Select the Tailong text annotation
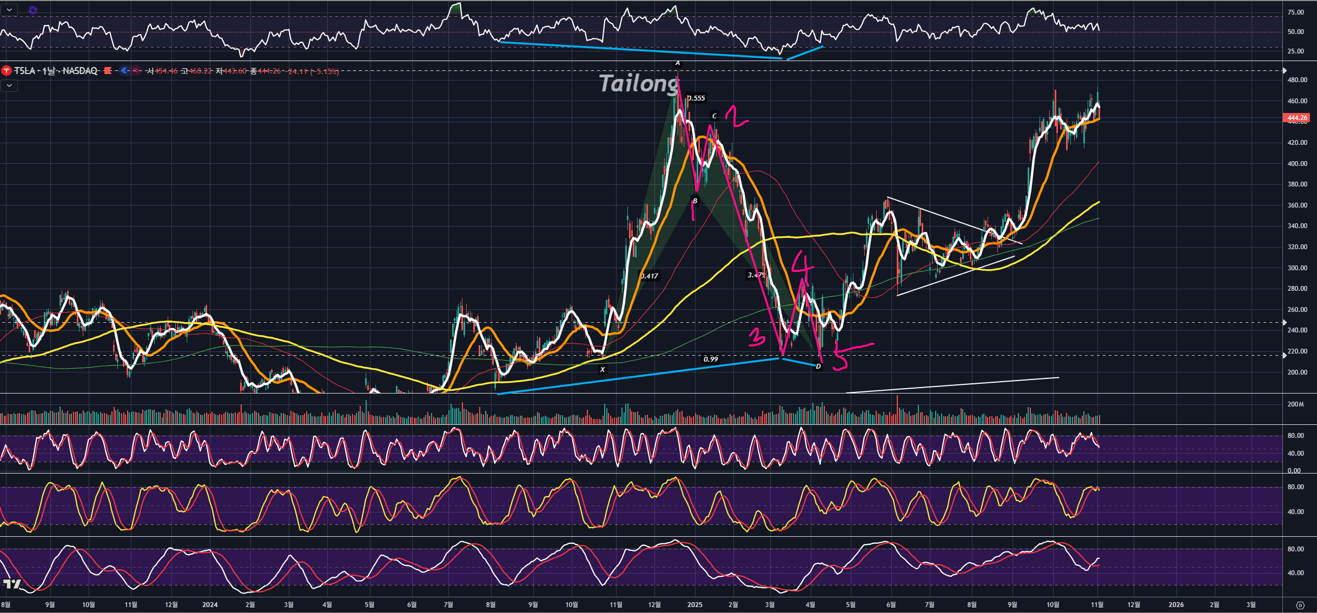This screenshot has height=613, width=1317. coord(638,84)
